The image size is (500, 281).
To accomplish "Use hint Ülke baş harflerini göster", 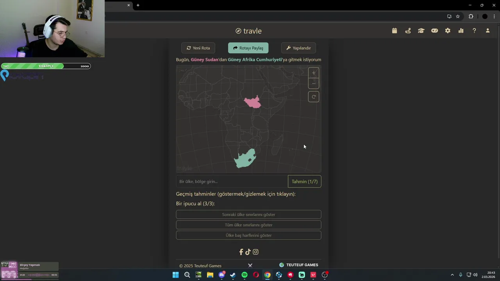I will pyautogui.click(x=248, y=235).
